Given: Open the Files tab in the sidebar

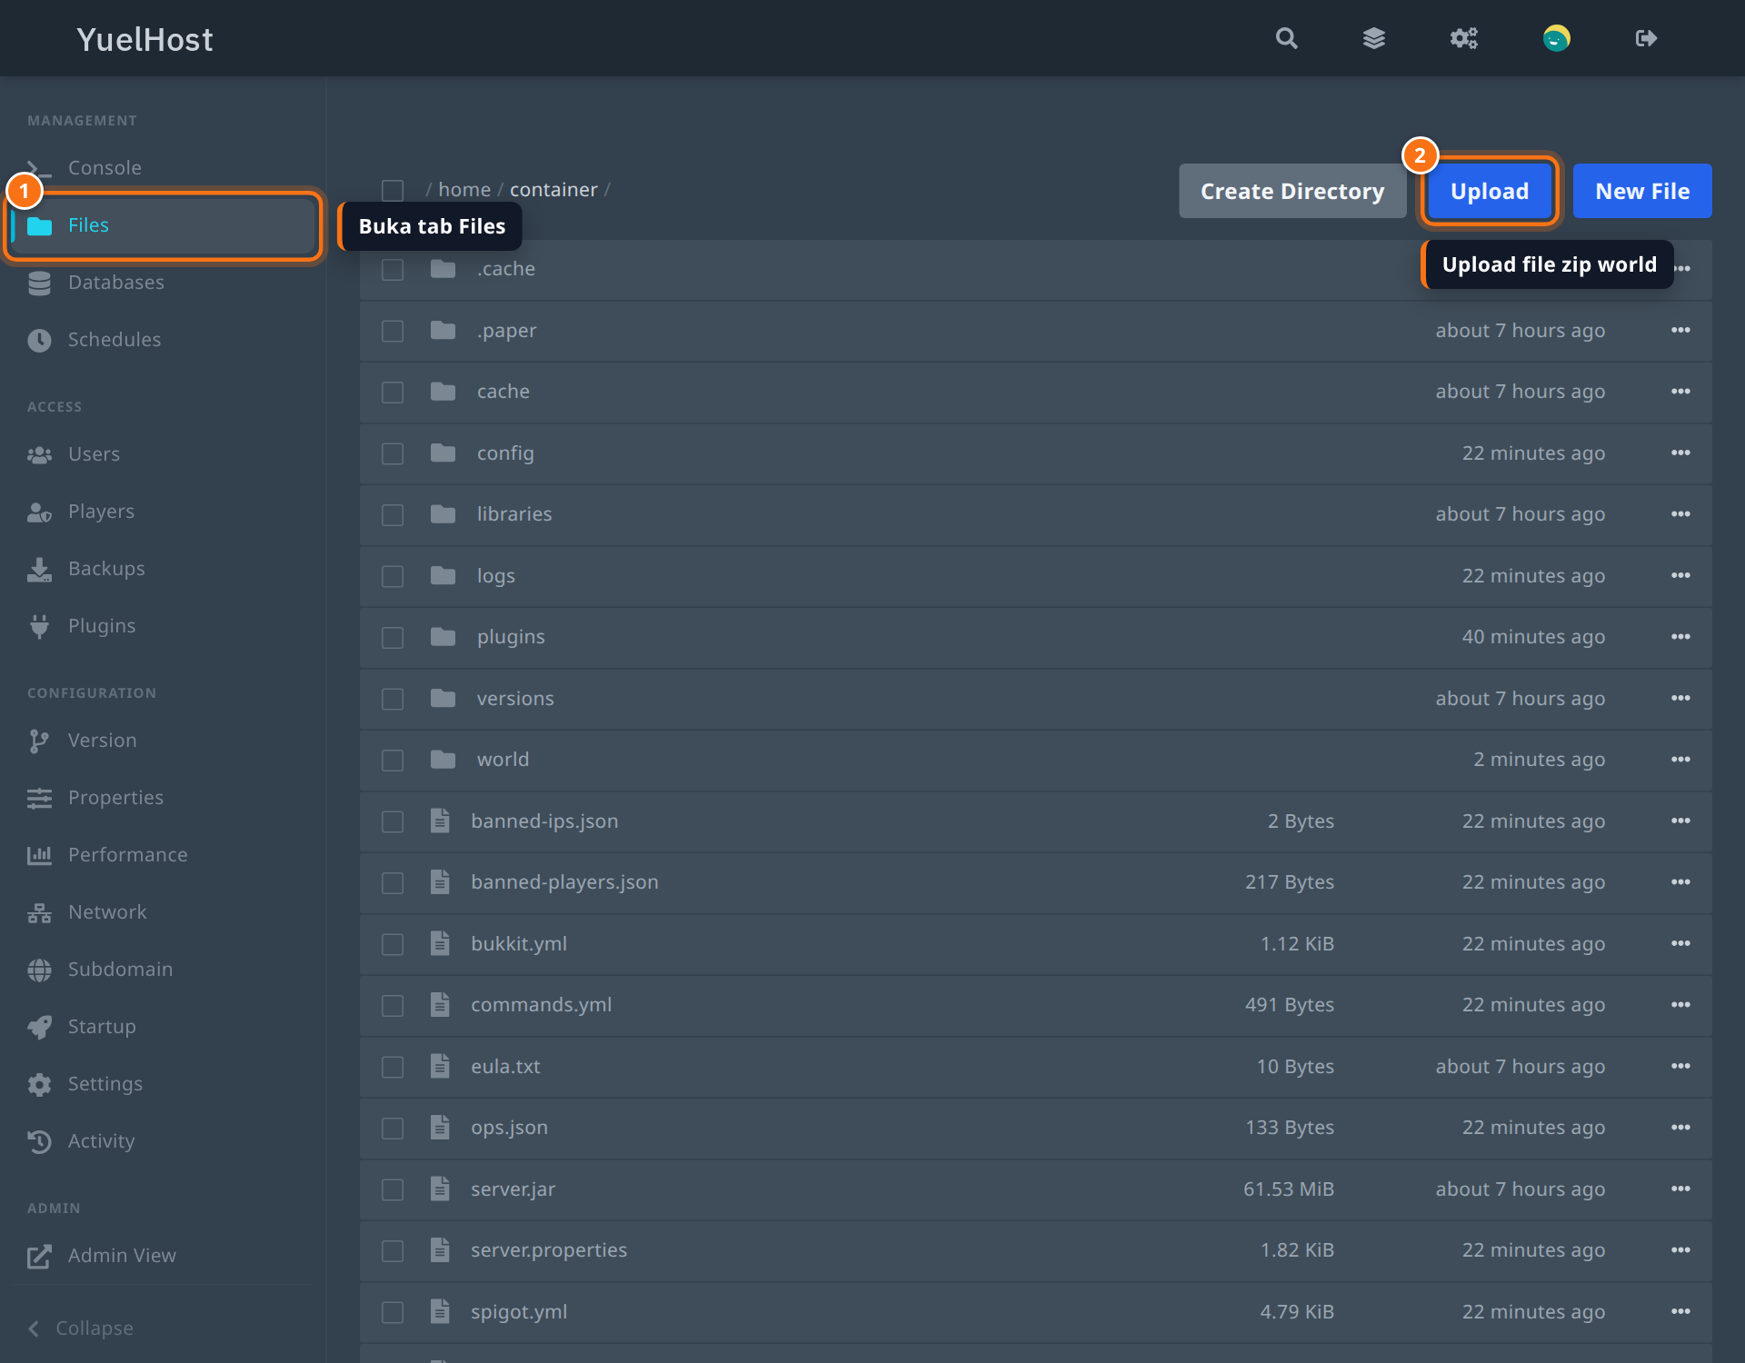Looking at the screenshot, I should click(164, 225).
